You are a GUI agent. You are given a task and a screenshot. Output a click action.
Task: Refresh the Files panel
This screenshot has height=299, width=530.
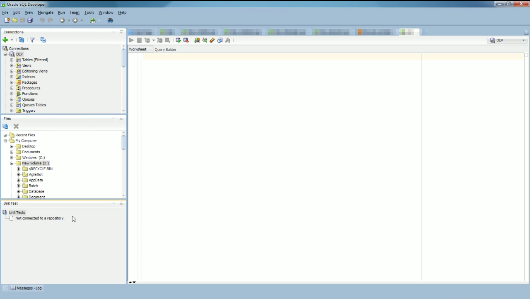5,126
